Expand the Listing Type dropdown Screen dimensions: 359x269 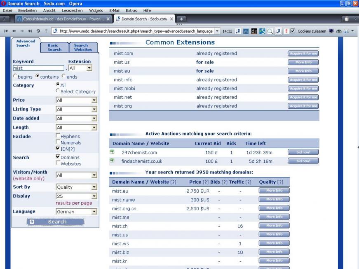[x=77, y=109]
